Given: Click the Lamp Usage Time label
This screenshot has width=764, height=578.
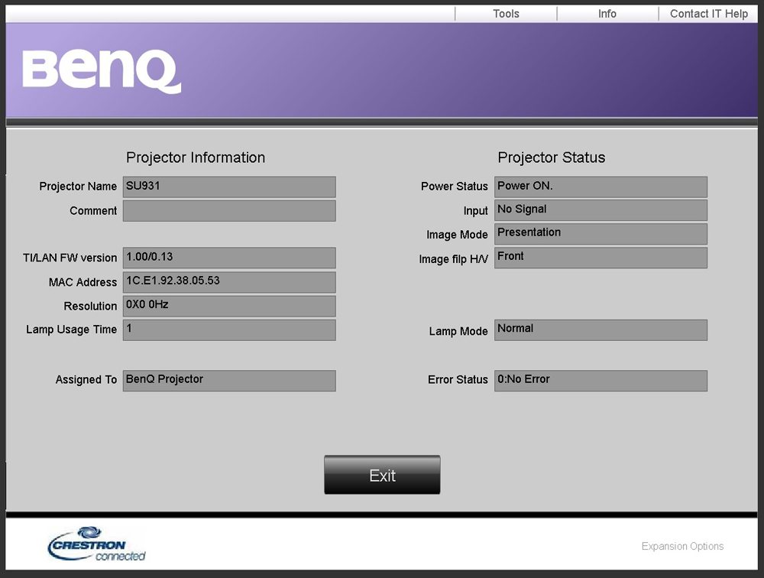Looking at the screenshot, I should (x=72, y=330).
